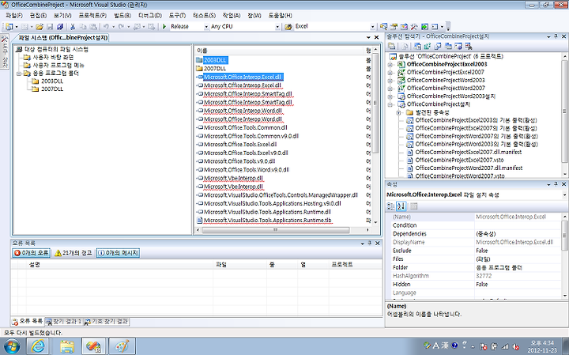Select Microsoft.Office.Tools.Common.v9.0.dll in file list
This screenshot has height=355, width=569.
(251, 136)
